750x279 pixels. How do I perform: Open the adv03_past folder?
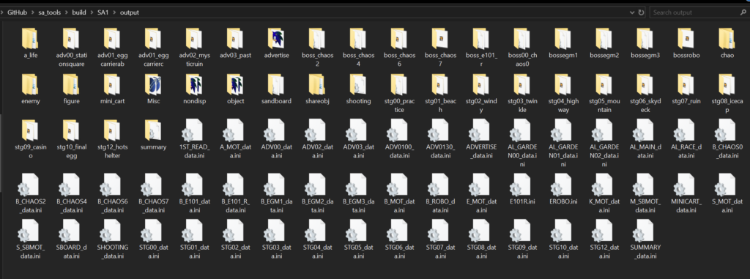tap(235, 43)
